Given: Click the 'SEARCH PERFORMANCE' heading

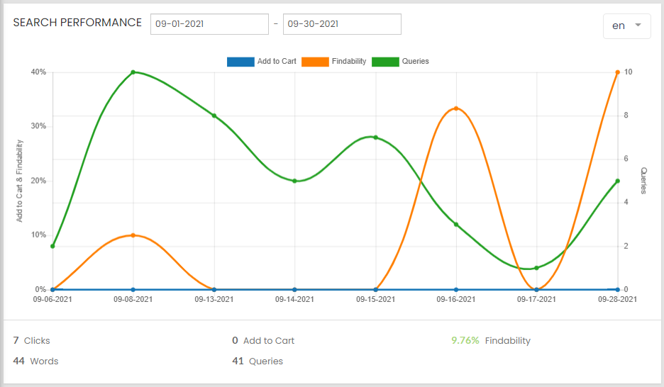Looking at the screenshot, I should coord(77,23).
